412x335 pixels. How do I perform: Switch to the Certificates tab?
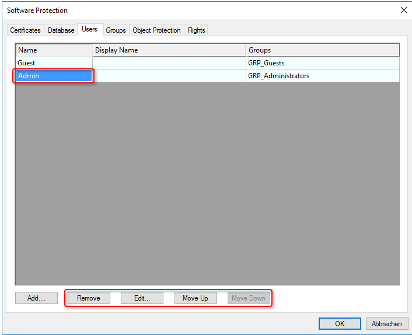click(x=25, y=30)
